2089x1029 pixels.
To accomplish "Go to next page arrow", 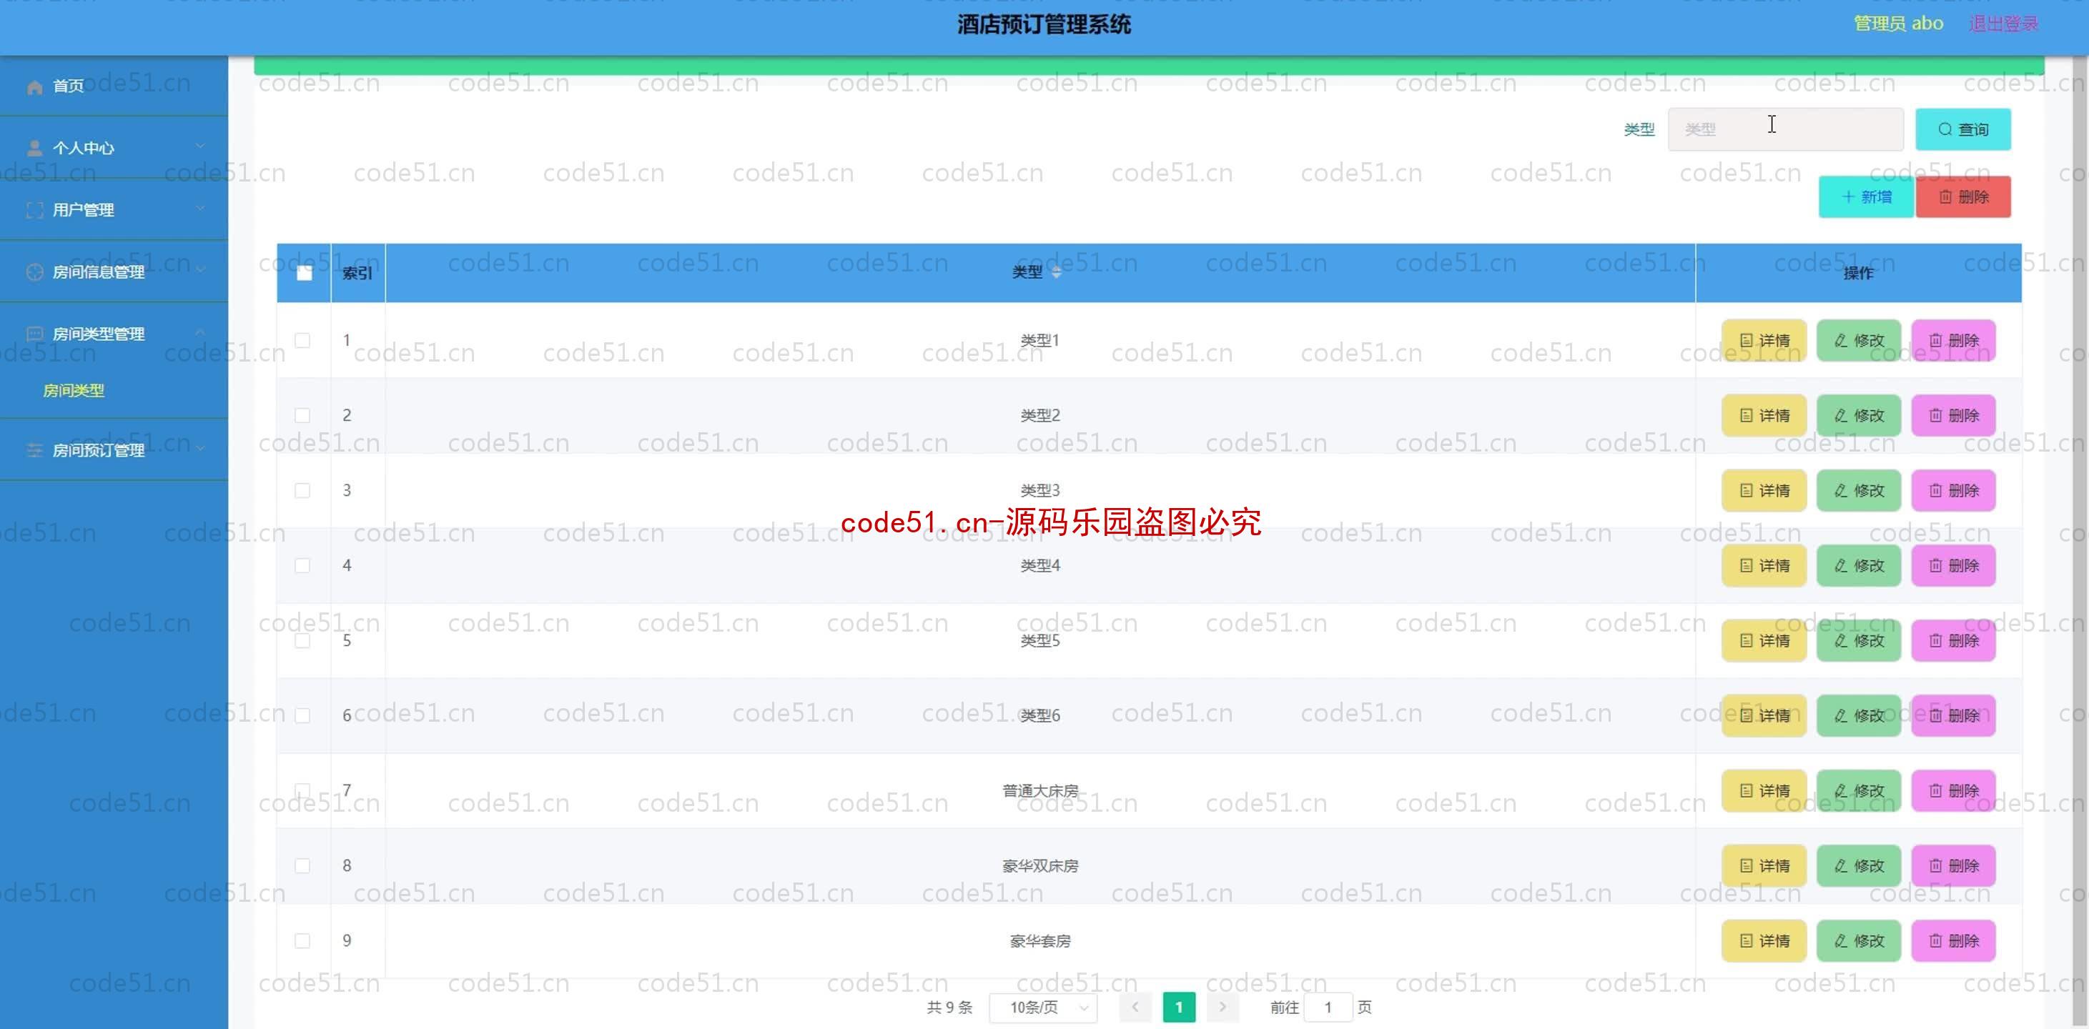I will click(x=1223, y=1008).
